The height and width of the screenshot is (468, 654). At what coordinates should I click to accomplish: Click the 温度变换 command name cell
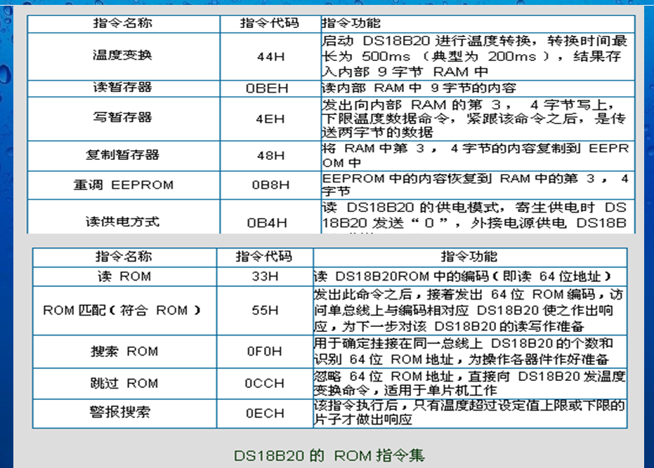pyautogui.click(x=122, y=56)
